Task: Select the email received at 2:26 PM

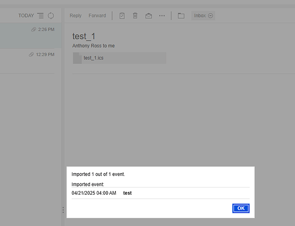Action: [31, 36]
